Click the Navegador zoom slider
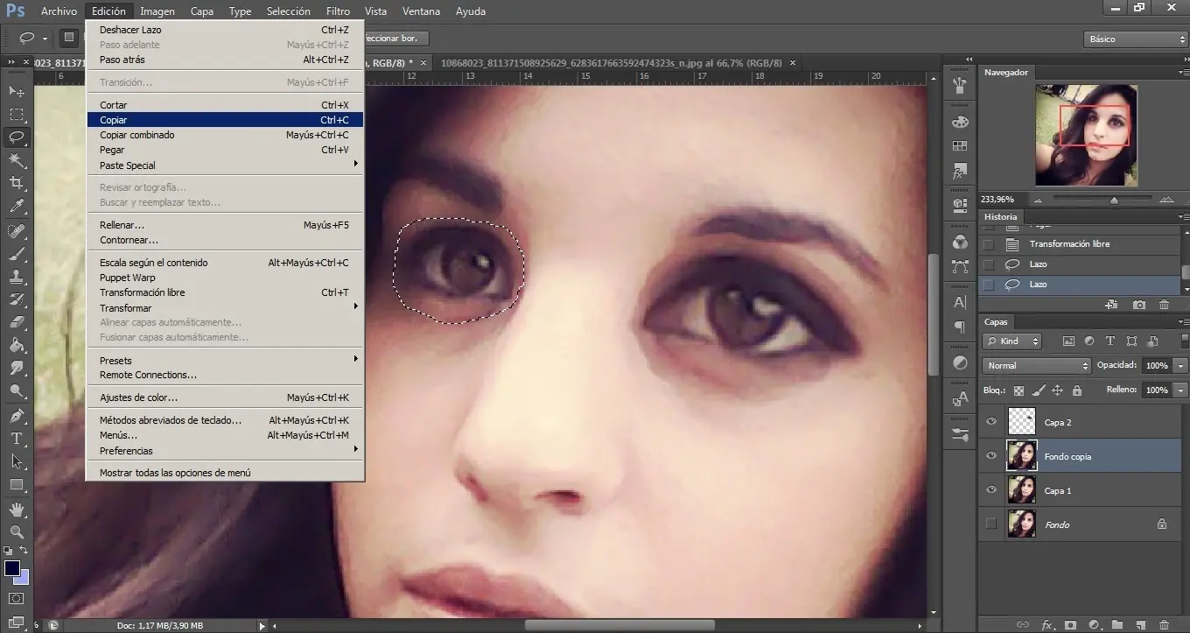The width and height of the screenshot is (1190, 633). tap(1113, 200)
